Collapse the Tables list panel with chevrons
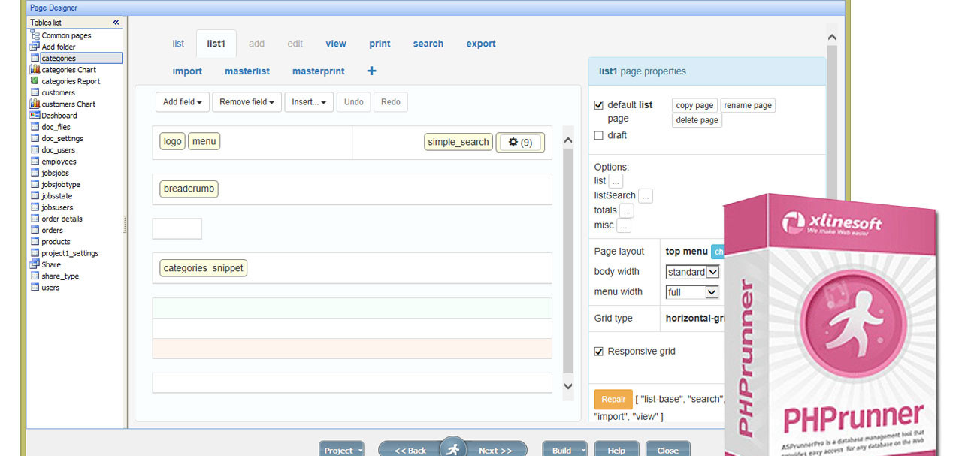 tap(116, 23)
